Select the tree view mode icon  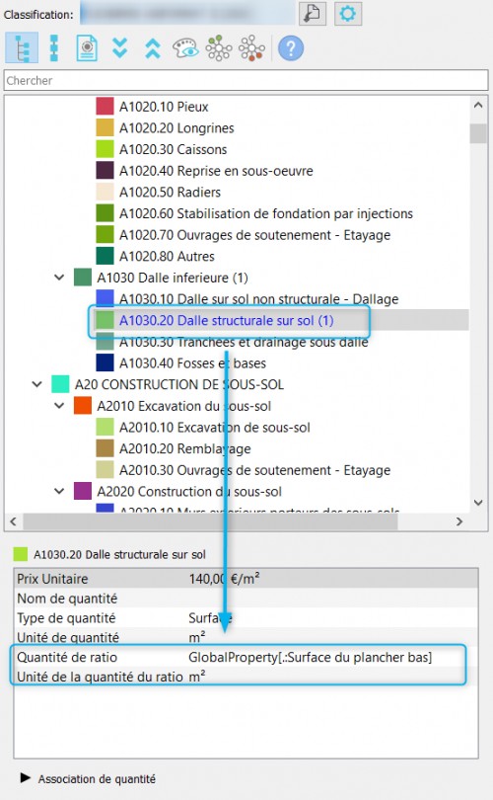22,48
